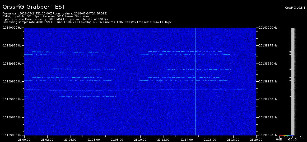Click the "21:12:00" time axis label
This screenshot has height=142, width=307.
(x=164, y=140)
